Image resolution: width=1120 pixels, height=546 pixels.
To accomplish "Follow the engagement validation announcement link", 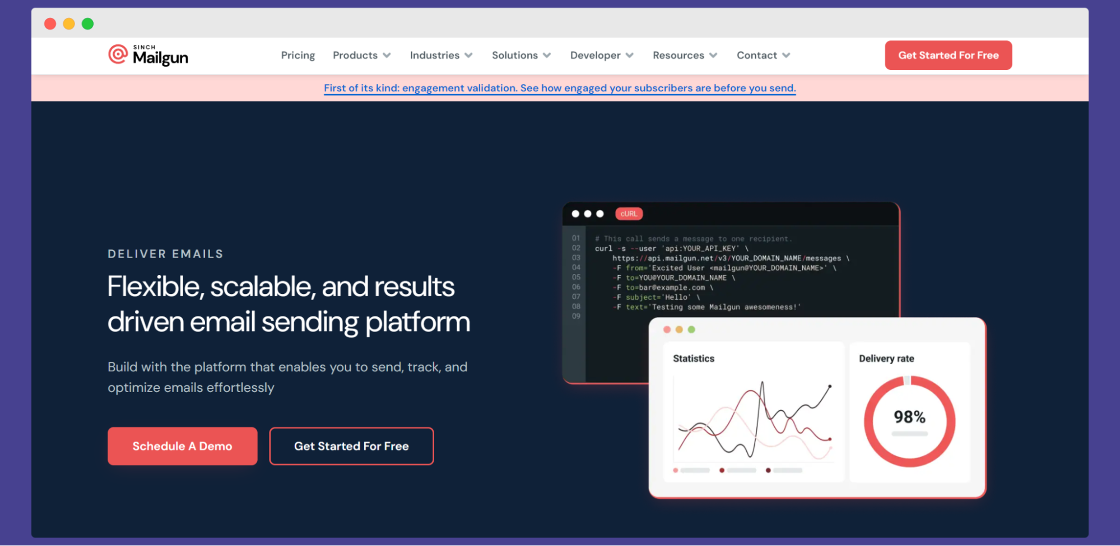I will click(x=559, y=88).
